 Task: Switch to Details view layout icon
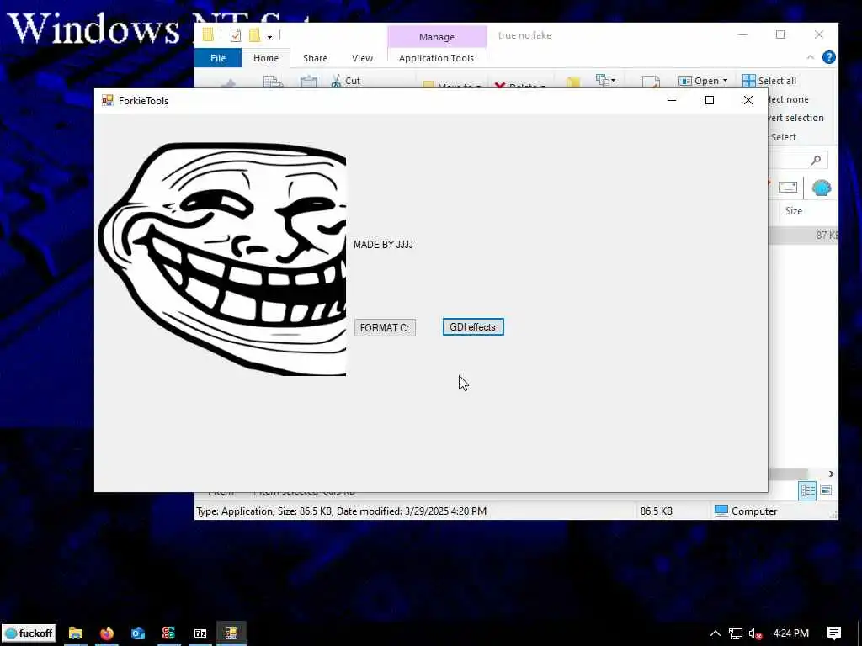pyautogui.click(x=807, y=490)
